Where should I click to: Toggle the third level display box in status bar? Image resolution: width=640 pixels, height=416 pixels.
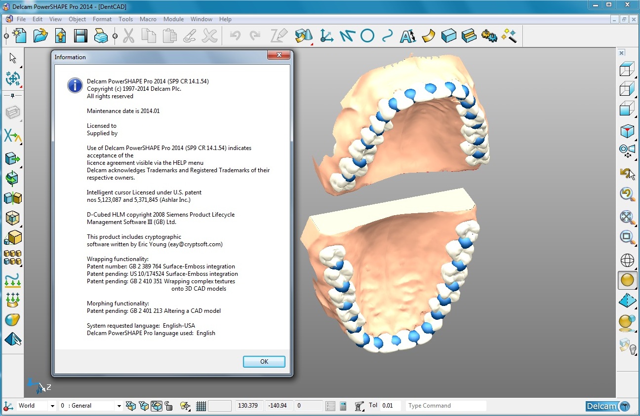[156, 406]
